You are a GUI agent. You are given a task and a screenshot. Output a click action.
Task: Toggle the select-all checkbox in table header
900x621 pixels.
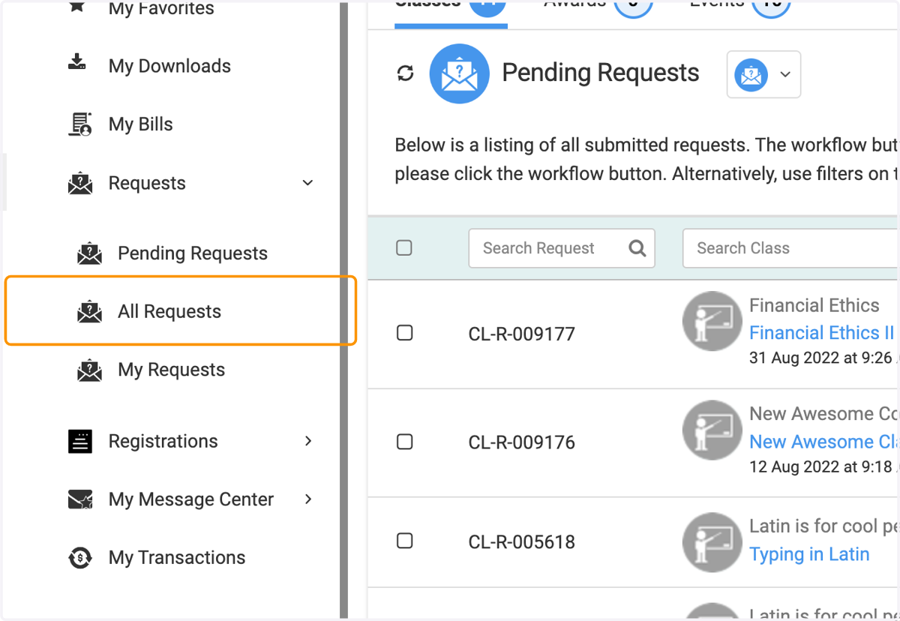(404, 247)
